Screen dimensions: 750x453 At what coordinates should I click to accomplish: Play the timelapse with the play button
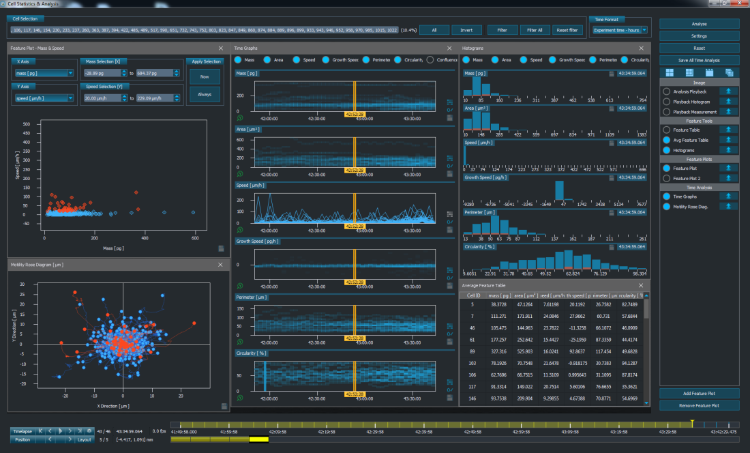click(61, 431)
